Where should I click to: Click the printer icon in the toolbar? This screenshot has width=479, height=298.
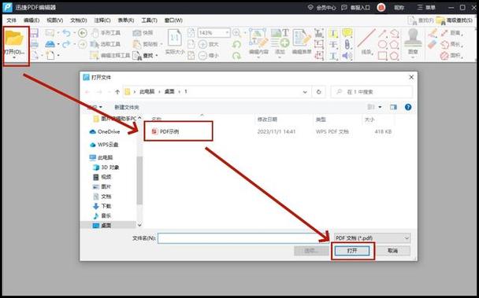[x=34, y=44]
